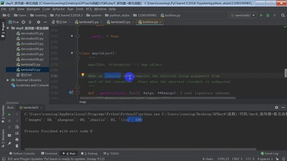The image size is (287, 161).
Task: Print the Run console output
Action: 17,140
